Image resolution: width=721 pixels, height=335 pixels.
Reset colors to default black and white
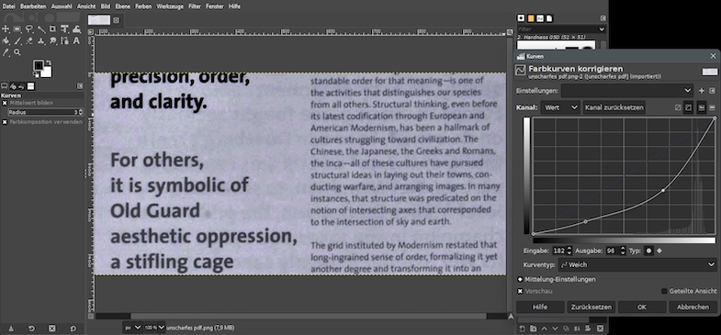[x=36, y=75]
